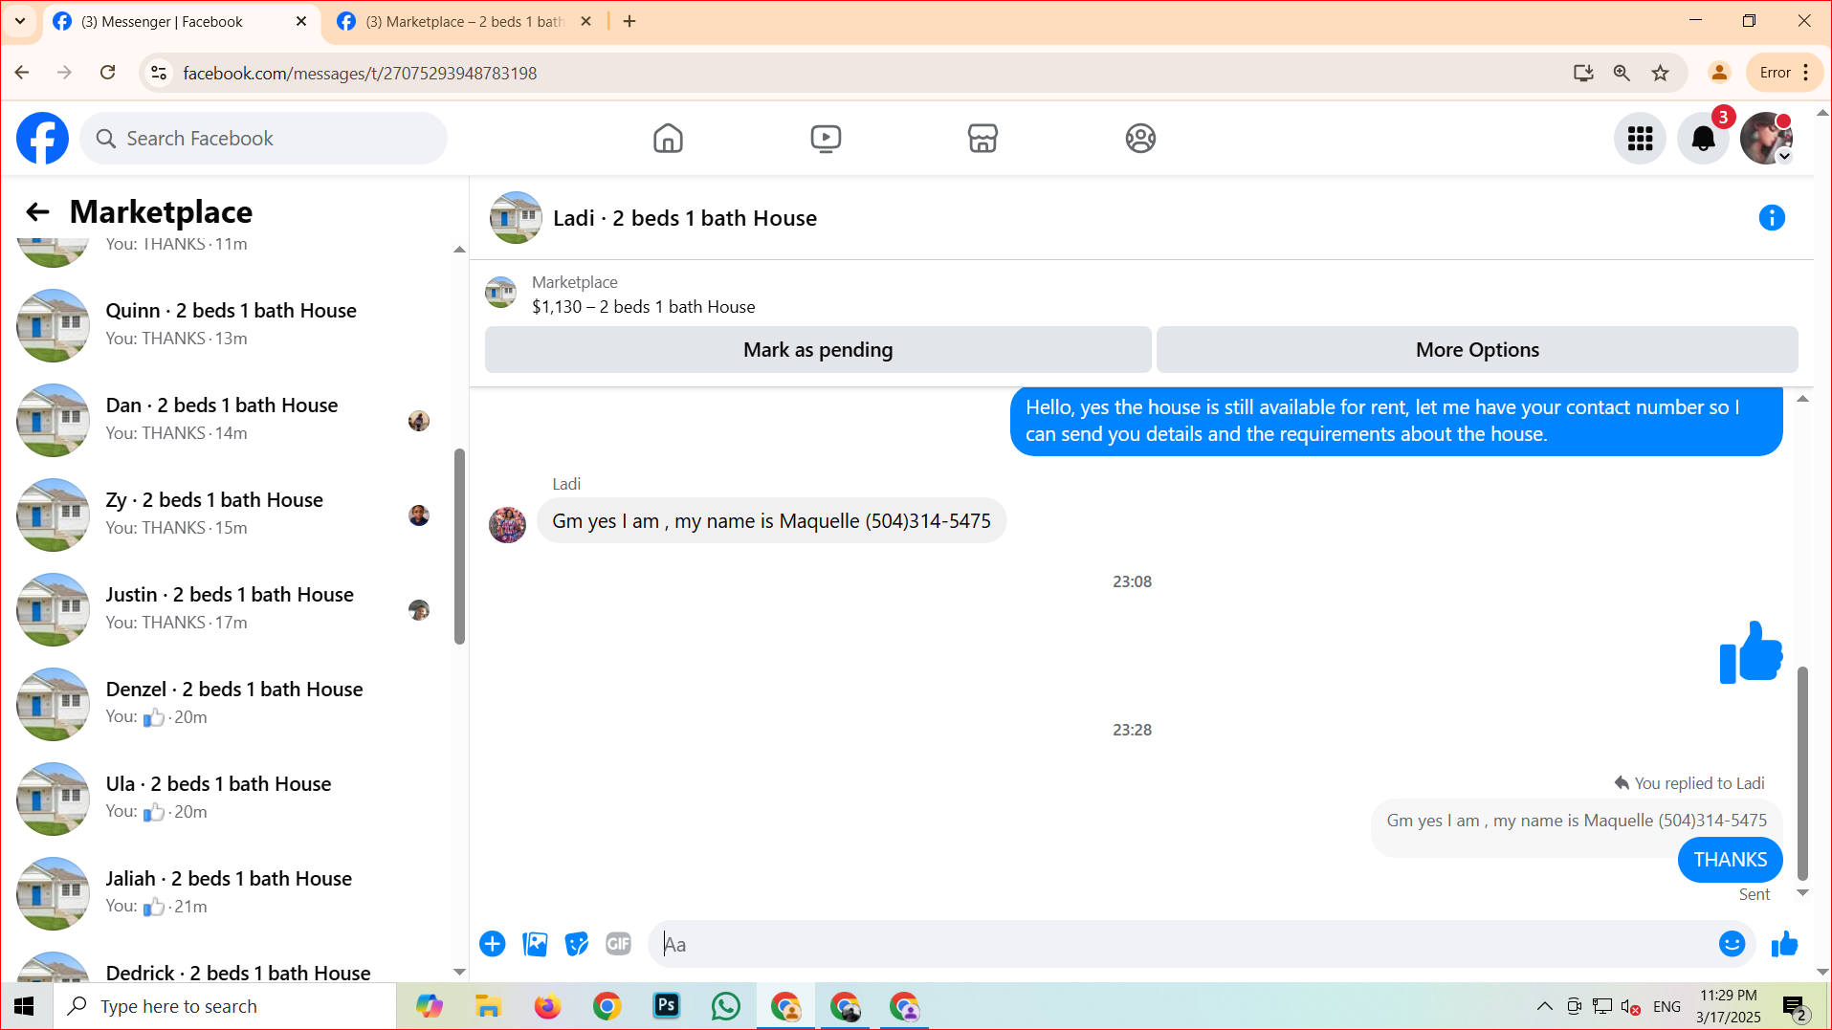Screen dimensions: 1832x1030
Task: Choose a GIF in composer
Action: tap(619, 945)
